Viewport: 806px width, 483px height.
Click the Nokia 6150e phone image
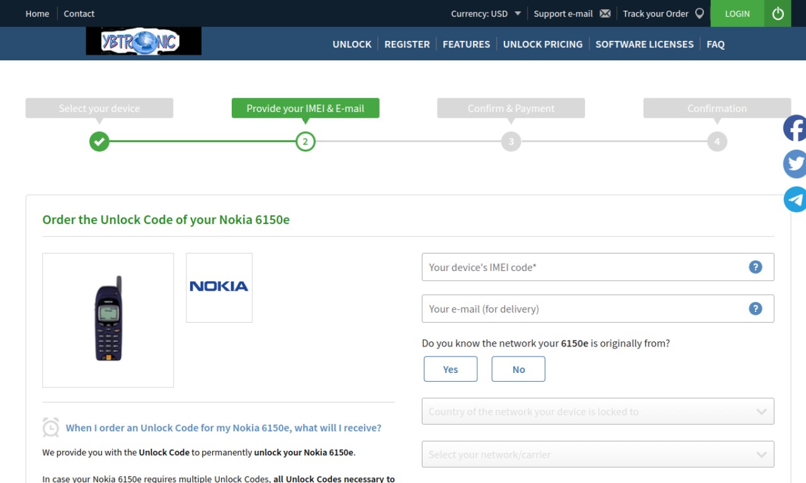108,320
